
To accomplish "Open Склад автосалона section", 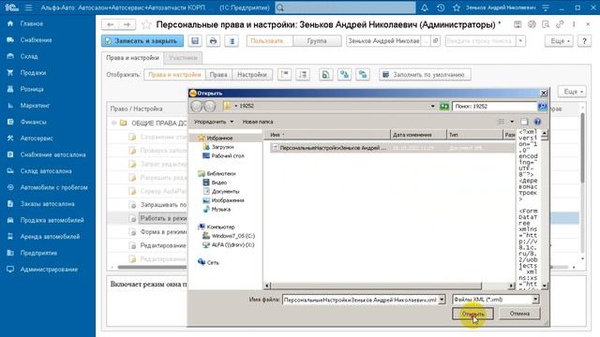I will 46,171.
